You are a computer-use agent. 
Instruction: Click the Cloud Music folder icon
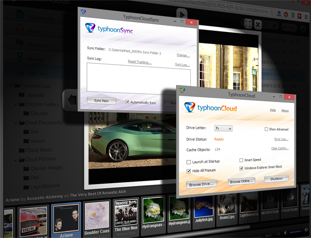pyautogui.click(x=21, y=150)
